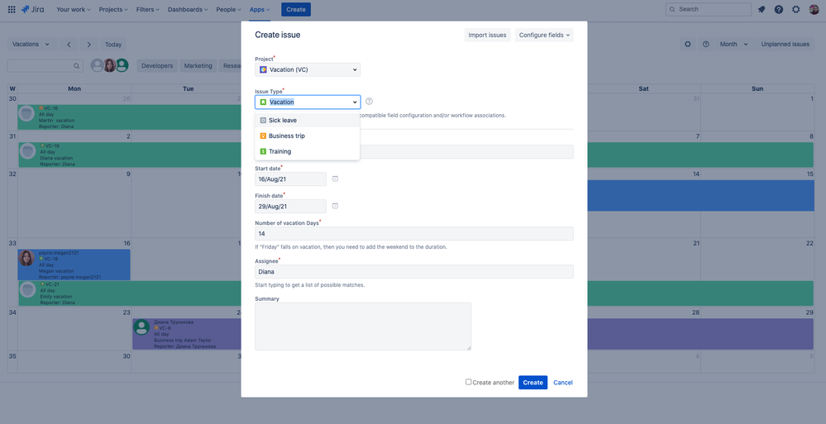
Task: Click the Business trip issue type icon
Action: (x=263, y=136)
